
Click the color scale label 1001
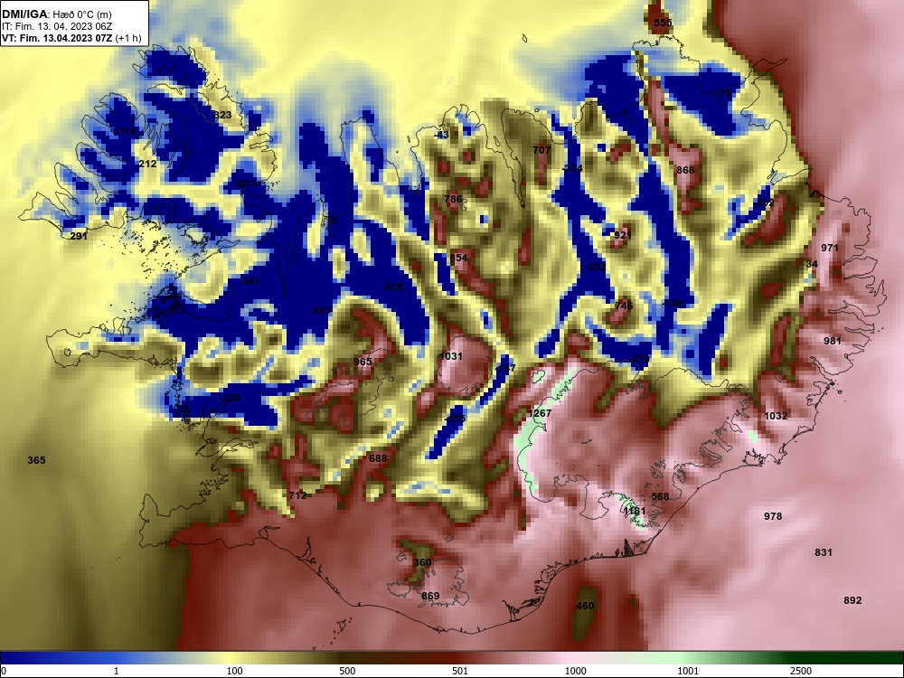pos(688,671)
